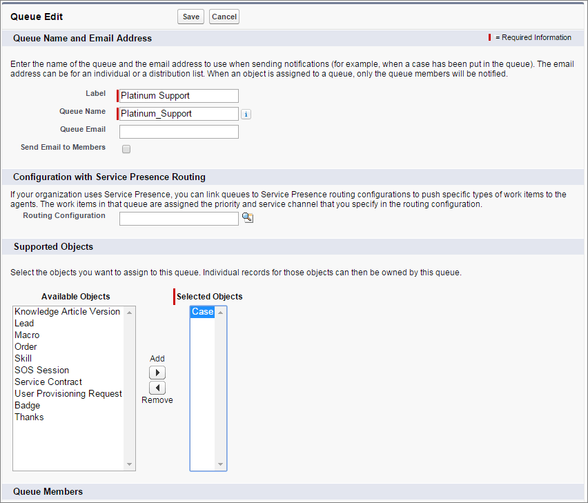Save the queue edits
The height and width of the screenshot is (503, 588).
coord(190,17)
